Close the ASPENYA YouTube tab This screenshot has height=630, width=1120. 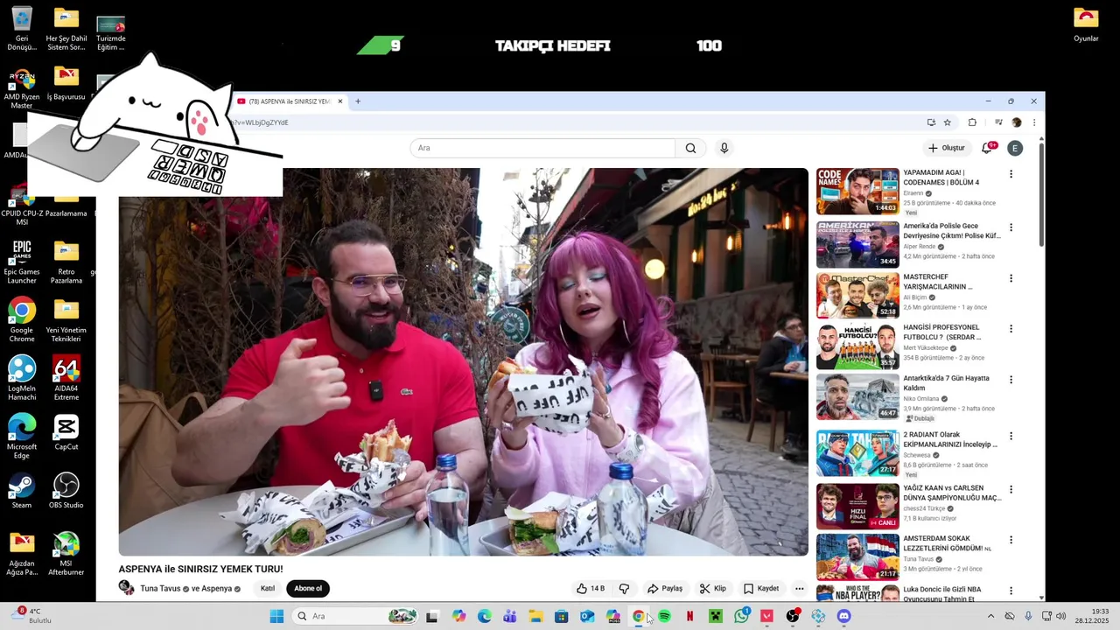pyautogui.click(x=340, y=101)
